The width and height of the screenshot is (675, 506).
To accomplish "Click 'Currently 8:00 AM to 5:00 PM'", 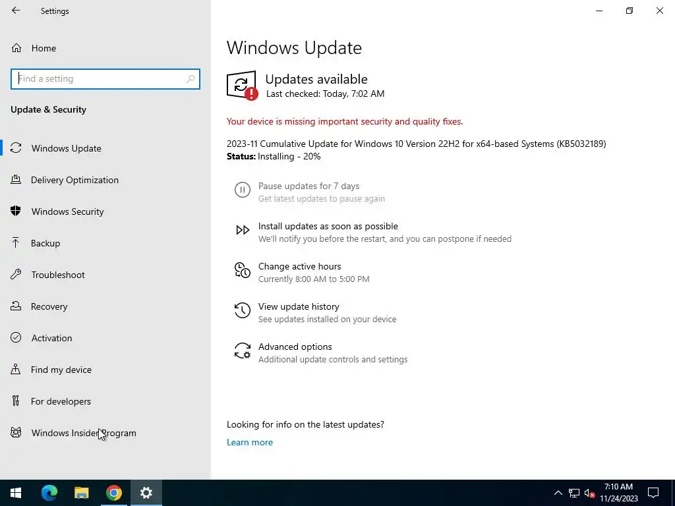I will (x=314, y=279).
